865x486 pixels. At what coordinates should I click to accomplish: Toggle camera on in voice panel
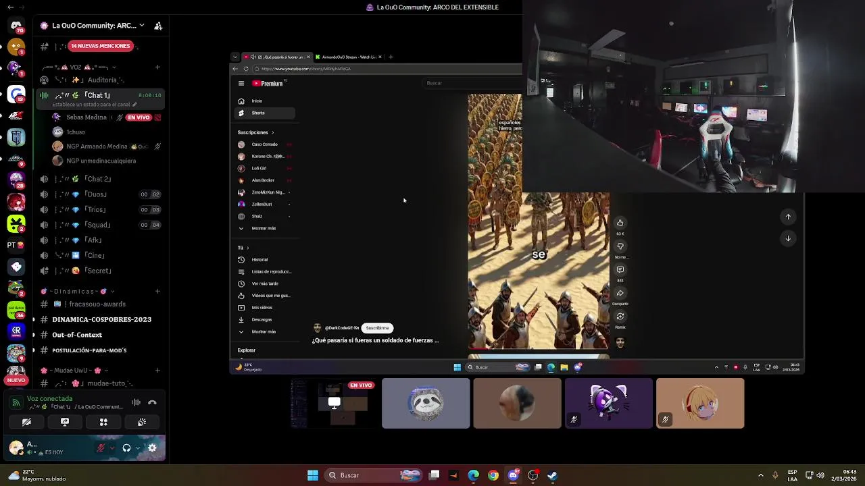26,422
